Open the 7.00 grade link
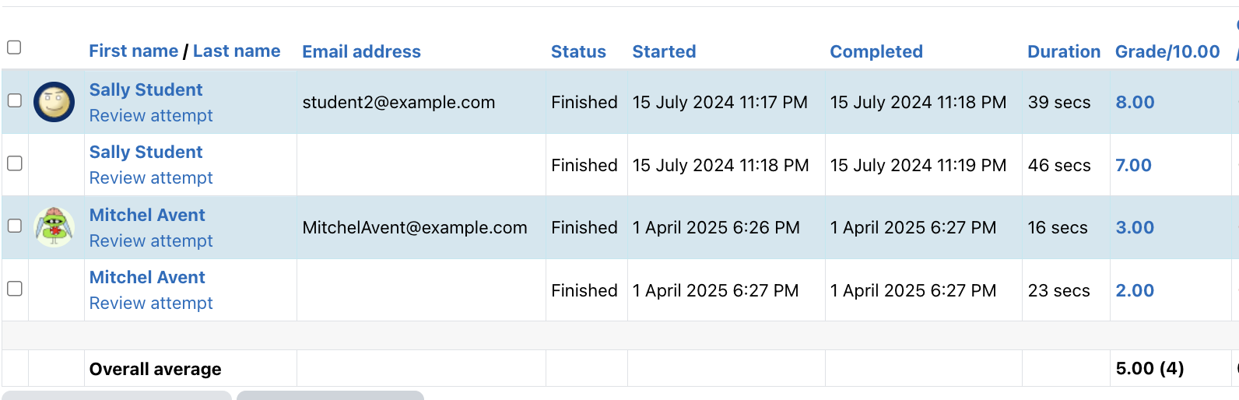The height and width of the screenshot is (400, 1239). point(1133,165)
